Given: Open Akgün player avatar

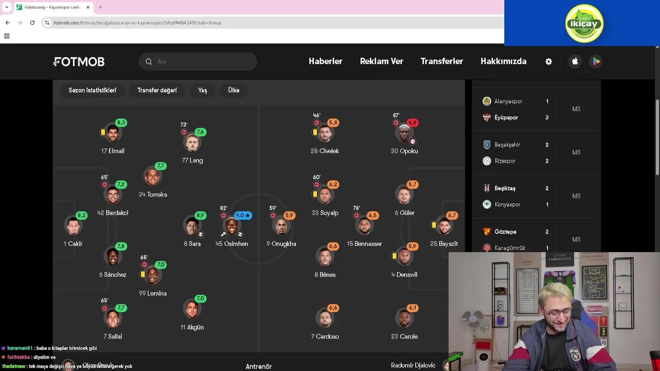Looking at the screenshot, I should 192,310.
